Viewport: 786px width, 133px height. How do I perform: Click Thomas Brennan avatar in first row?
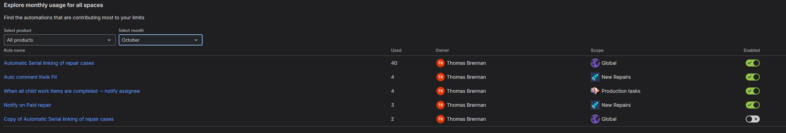(x=440, y=63)
